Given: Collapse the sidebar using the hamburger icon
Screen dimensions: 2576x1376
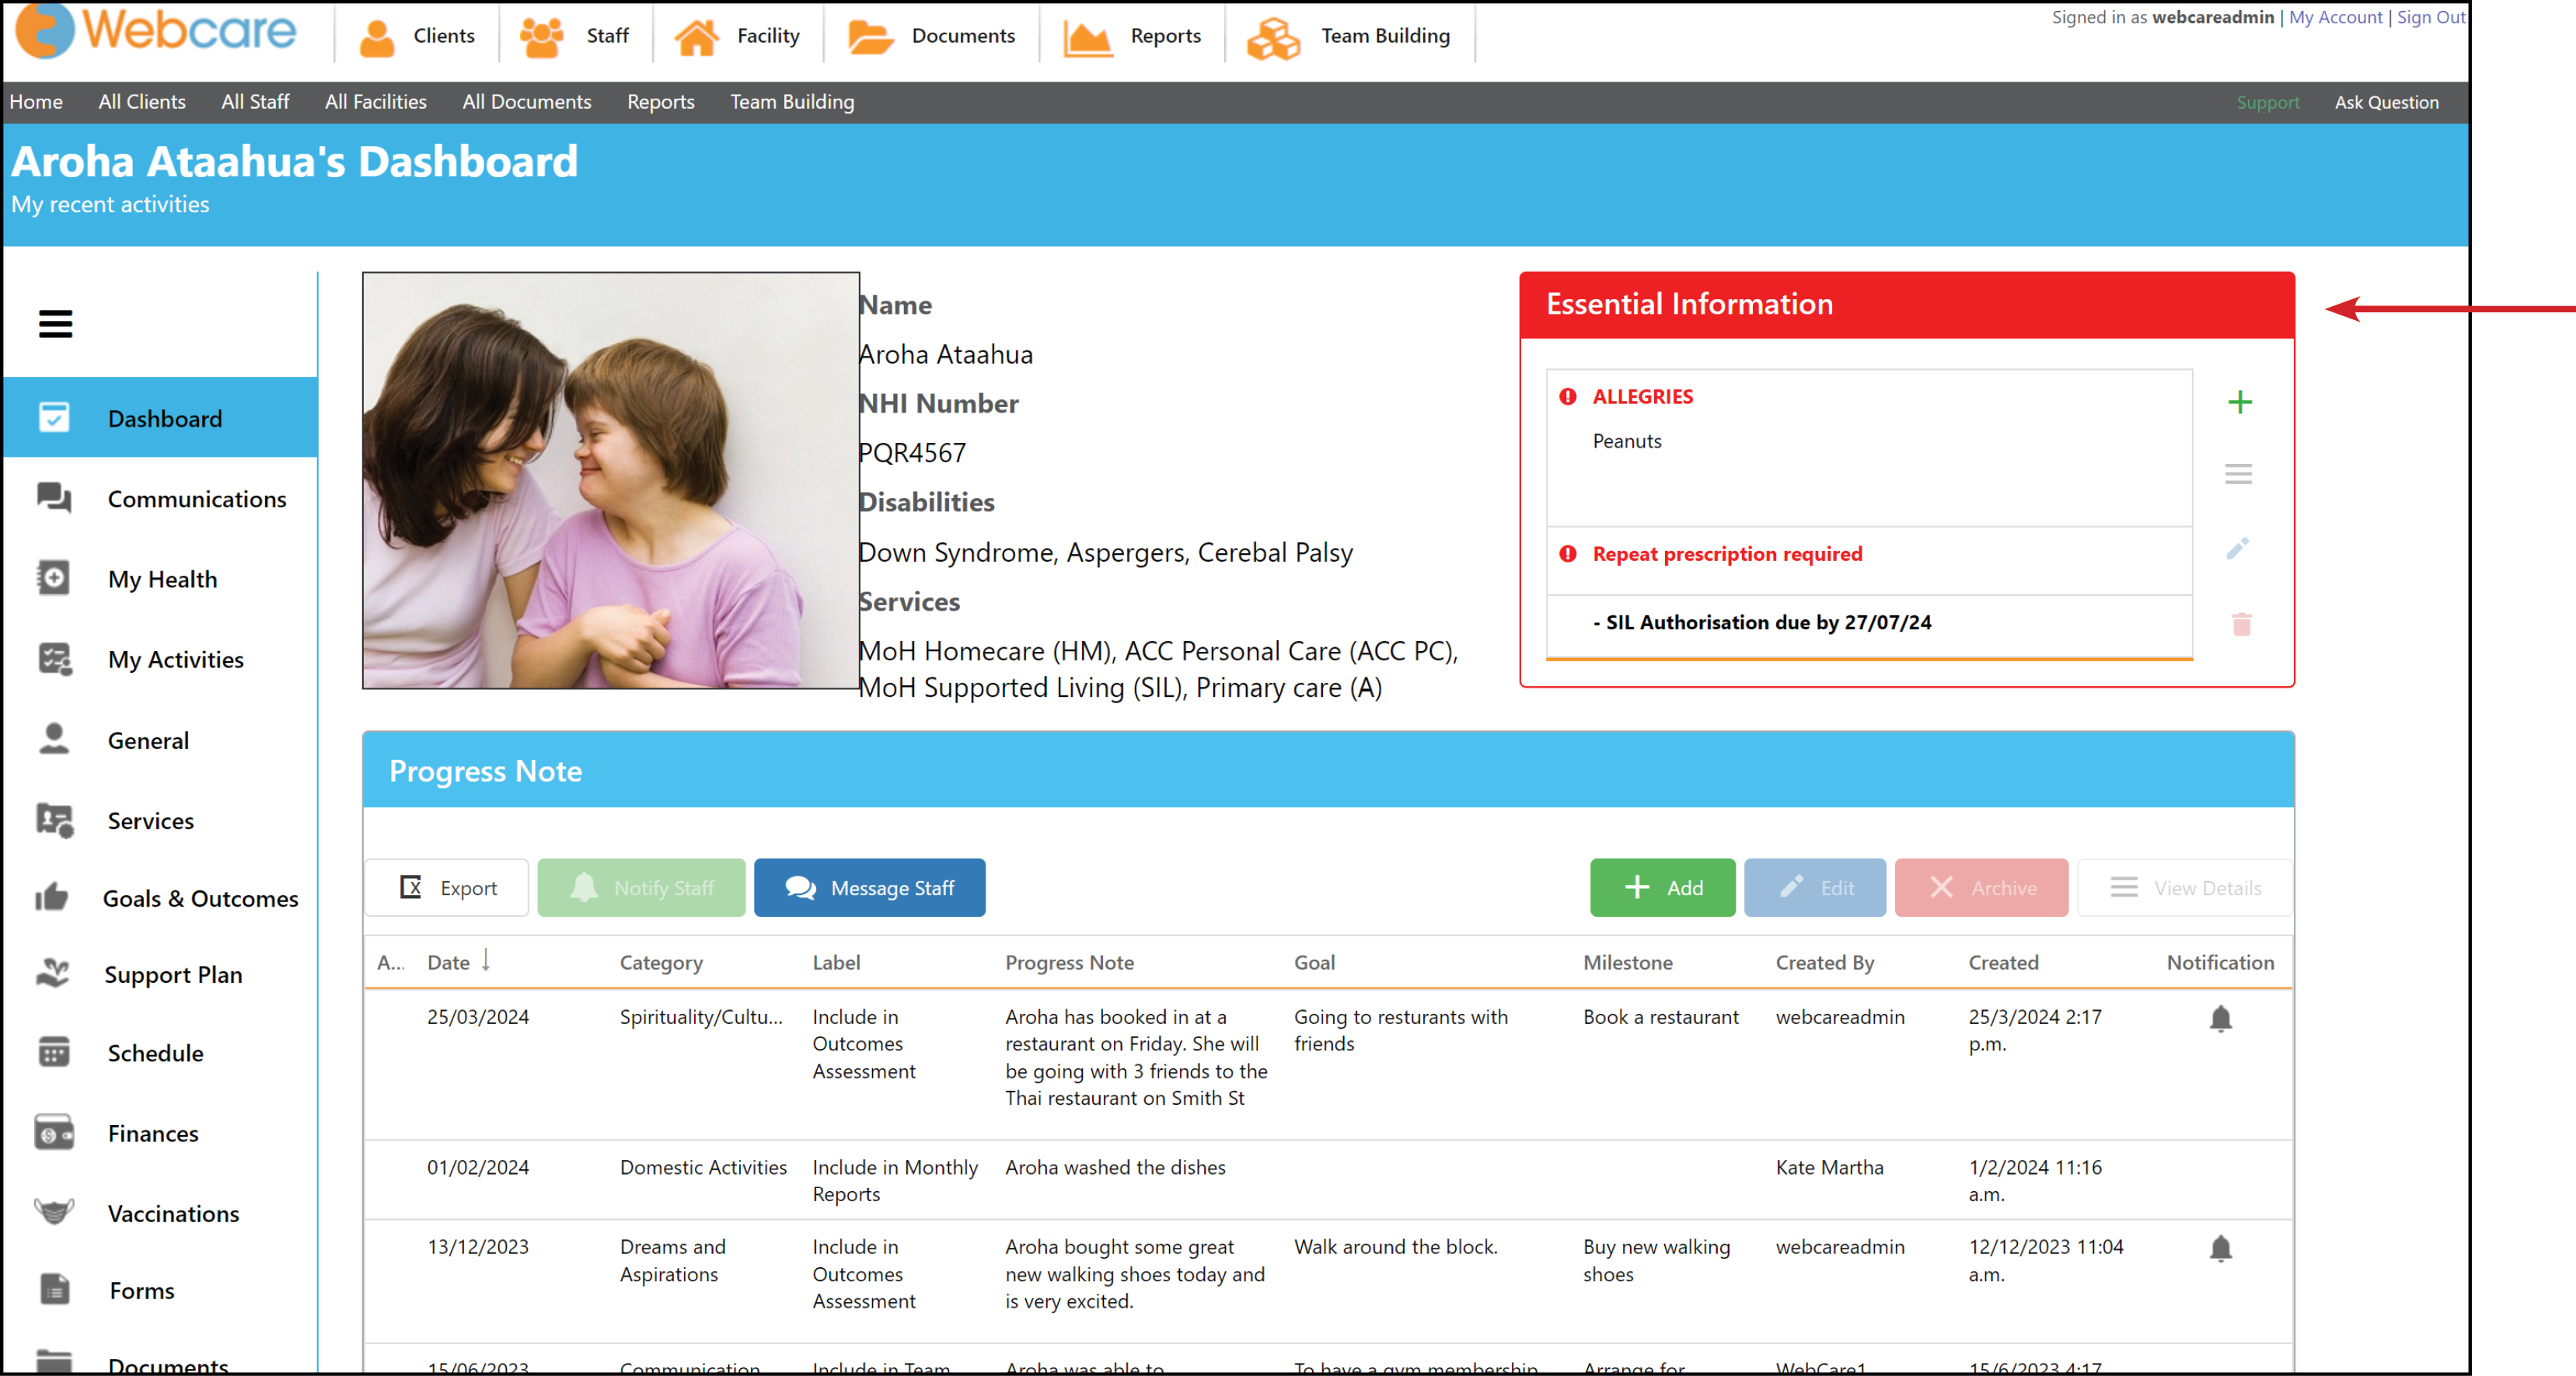Looking at the screenshot, I should 56,322.
